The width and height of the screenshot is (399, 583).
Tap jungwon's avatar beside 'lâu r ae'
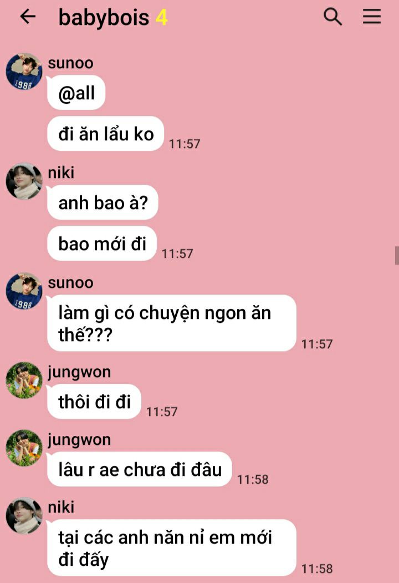coord(24,448)
